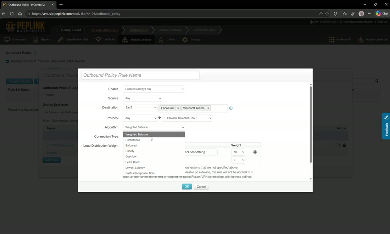
Task: Click Peplink University breadcrumb link
Action: pyautogui.click(x=104, y=30)
